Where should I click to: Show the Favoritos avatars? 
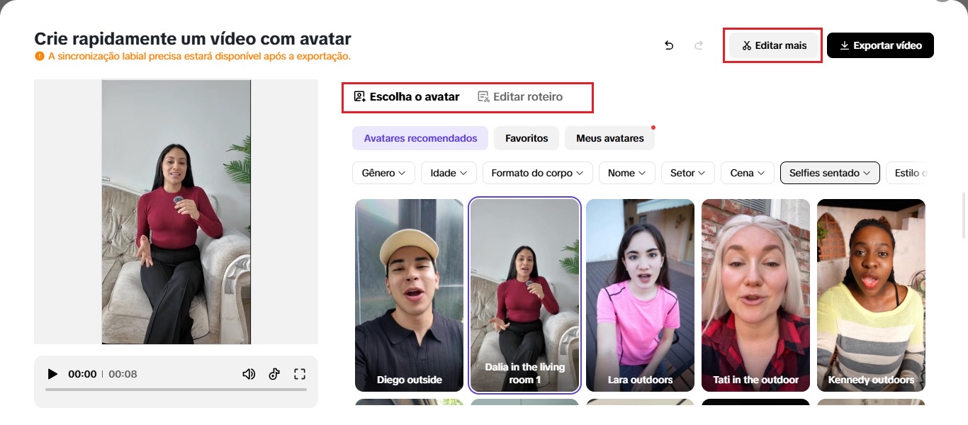[527, 138]
